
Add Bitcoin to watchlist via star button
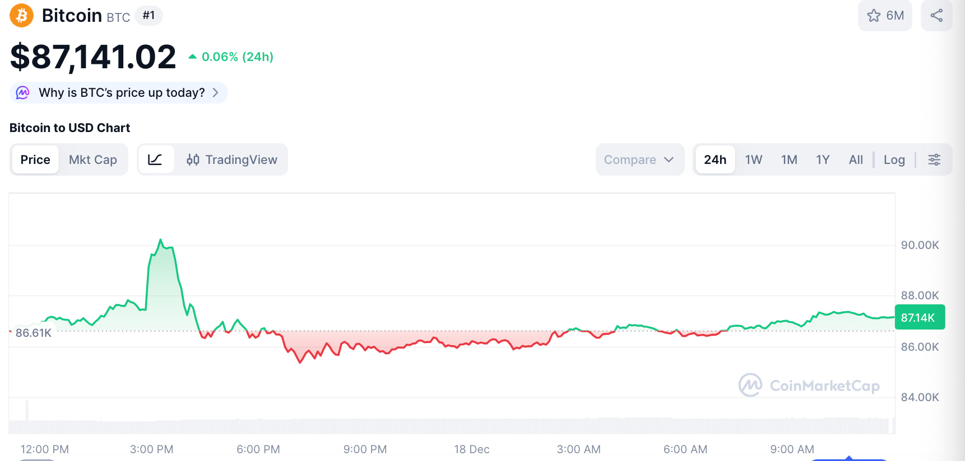click(885, 15)
